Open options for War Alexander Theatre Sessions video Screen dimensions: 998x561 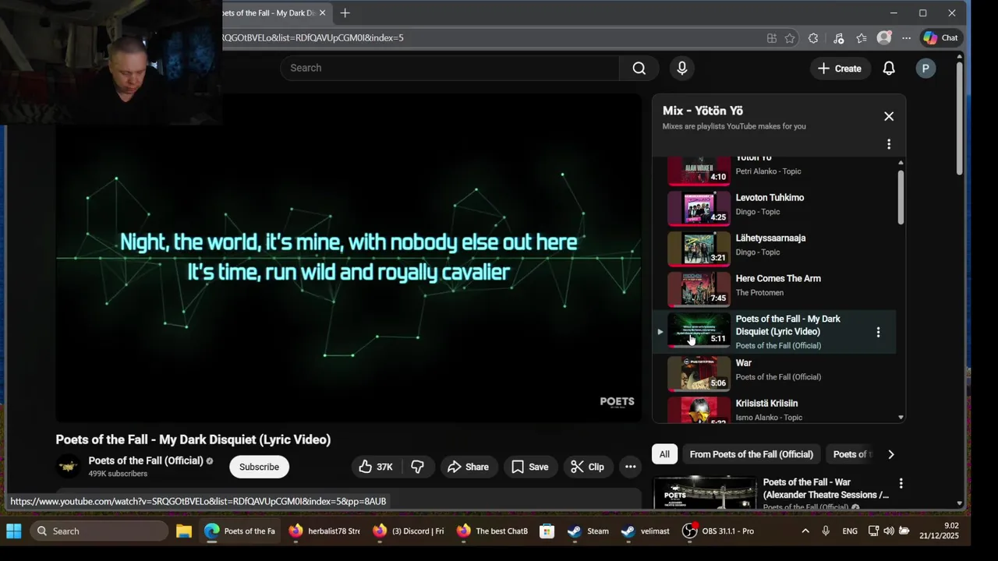901,483
